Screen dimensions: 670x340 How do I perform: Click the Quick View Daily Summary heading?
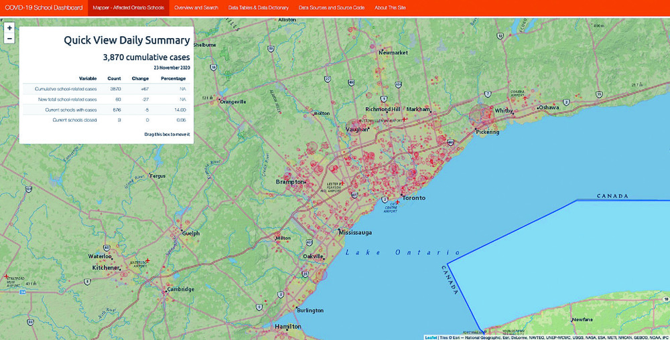coord(127,40)
